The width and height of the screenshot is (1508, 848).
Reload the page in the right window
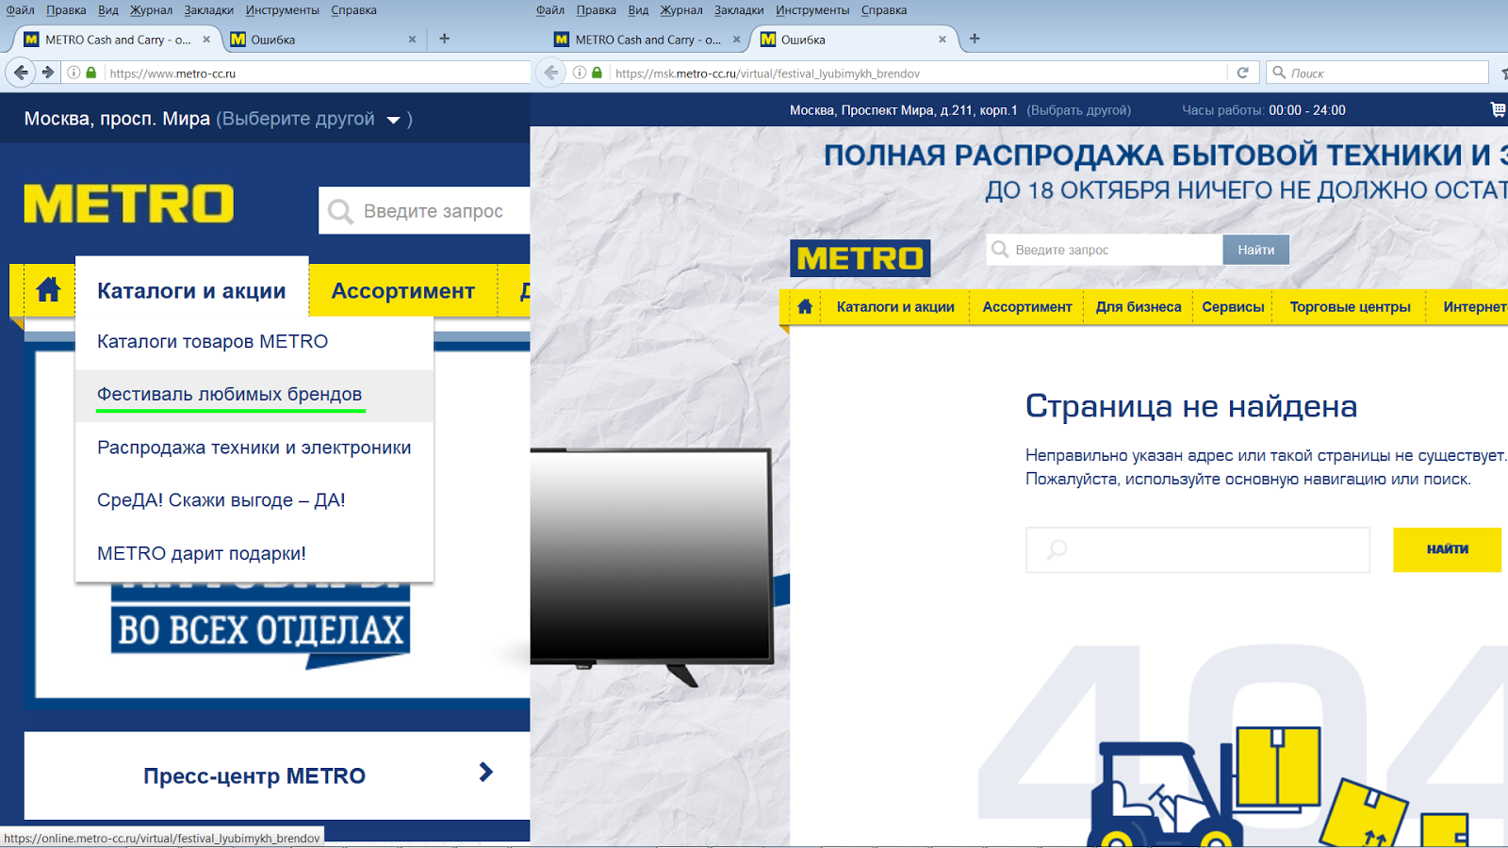1243,73
